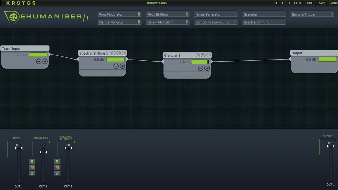Mute the Spectral Shifting 1 mixer channel
The height and width of the screenshot is (190, 338).
57,168
